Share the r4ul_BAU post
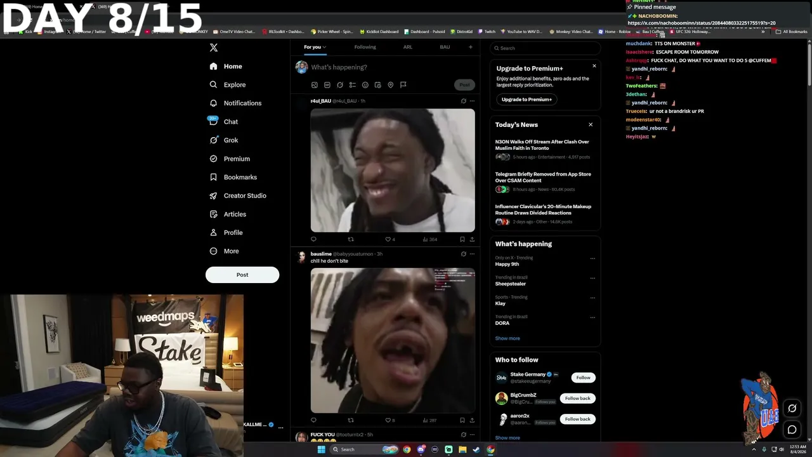 click(472, 239)
